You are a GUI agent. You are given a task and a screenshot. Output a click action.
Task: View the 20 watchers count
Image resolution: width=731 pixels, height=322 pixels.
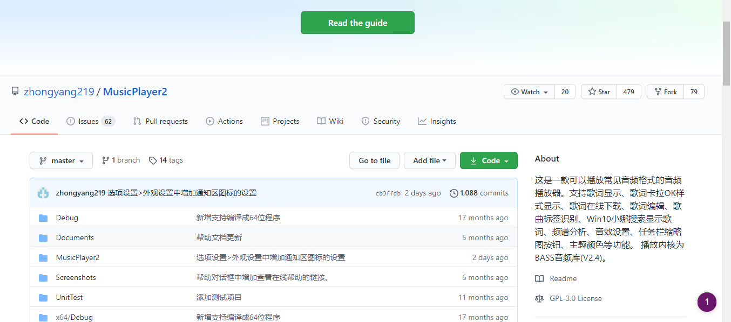(x=565, y=92)
